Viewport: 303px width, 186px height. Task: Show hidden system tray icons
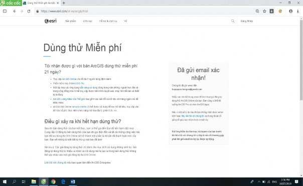pos(259,181)
